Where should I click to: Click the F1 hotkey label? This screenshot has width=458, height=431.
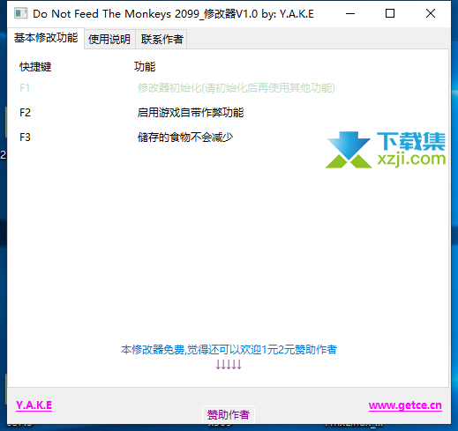[x=25, y=87]
